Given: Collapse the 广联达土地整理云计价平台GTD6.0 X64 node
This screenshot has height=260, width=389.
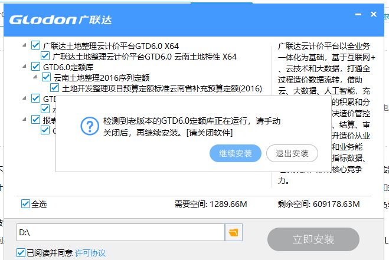Looking at the screenshot, I should (24, 45).
